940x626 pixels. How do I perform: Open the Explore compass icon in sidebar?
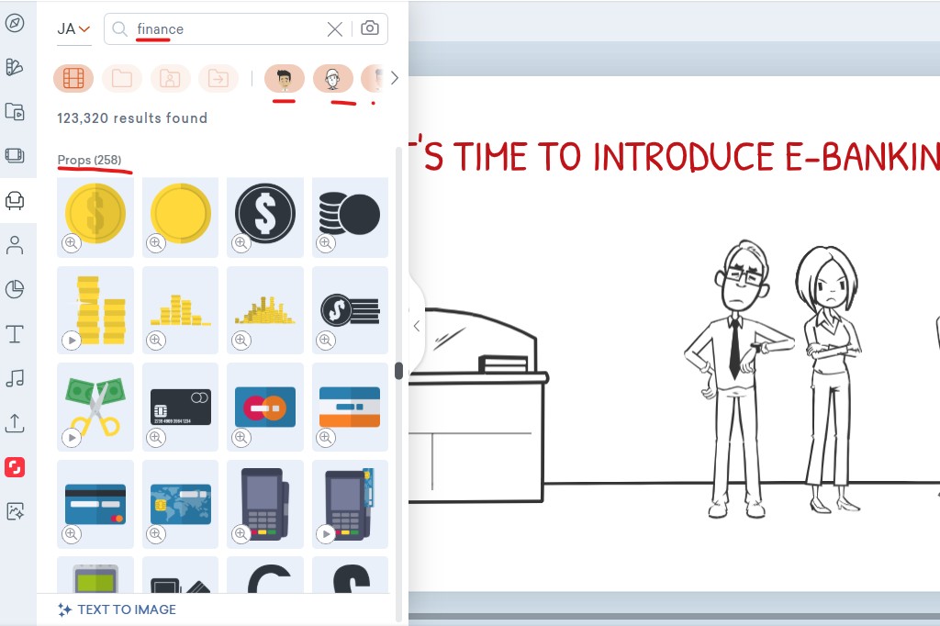(x=15, y=23)
